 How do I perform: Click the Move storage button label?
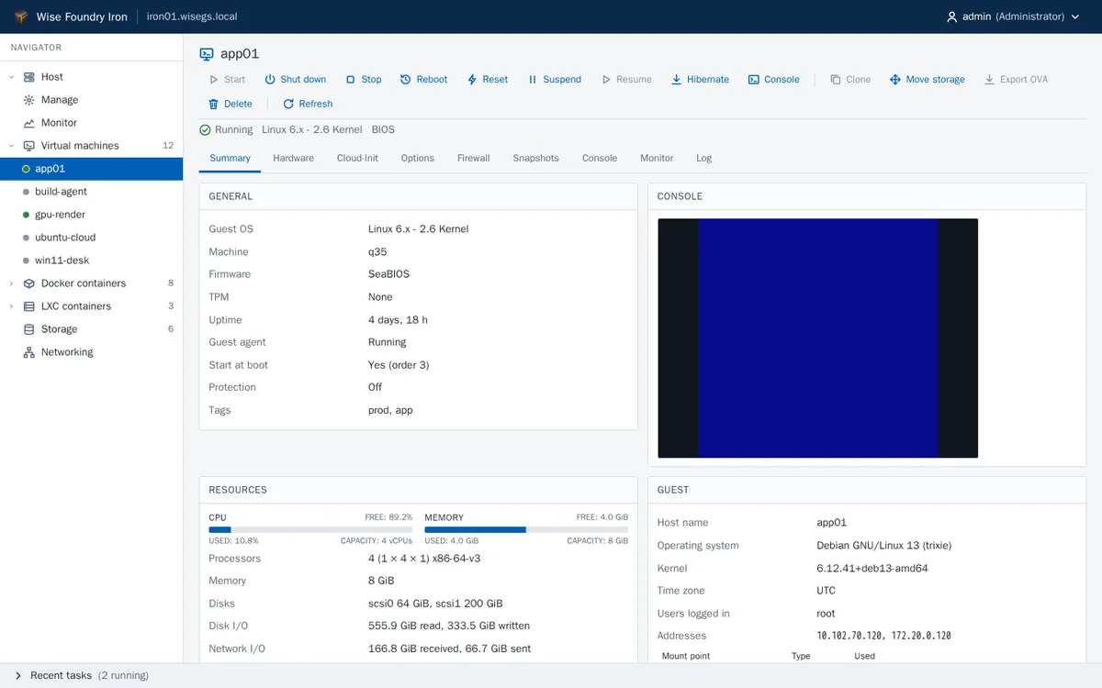[x=936, y=80]
